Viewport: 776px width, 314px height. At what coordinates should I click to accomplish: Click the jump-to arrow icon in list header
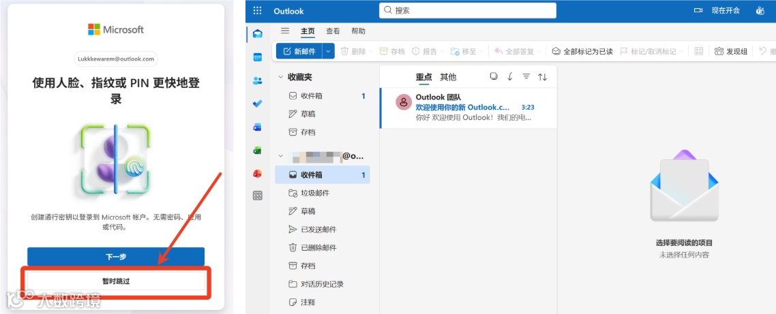click(x=510, y=77)
